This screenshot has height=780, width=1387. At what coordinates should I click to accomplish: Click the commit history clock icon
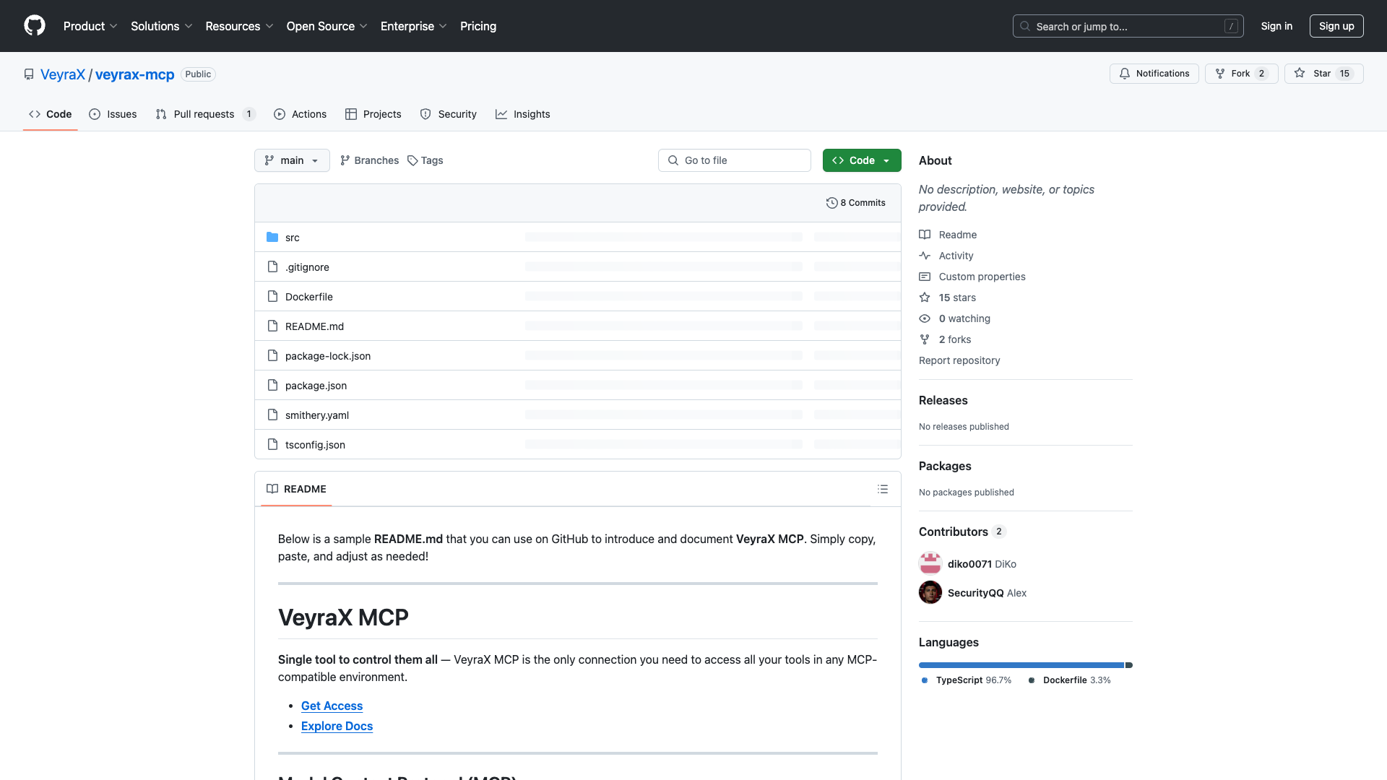[x=832, y=202]
